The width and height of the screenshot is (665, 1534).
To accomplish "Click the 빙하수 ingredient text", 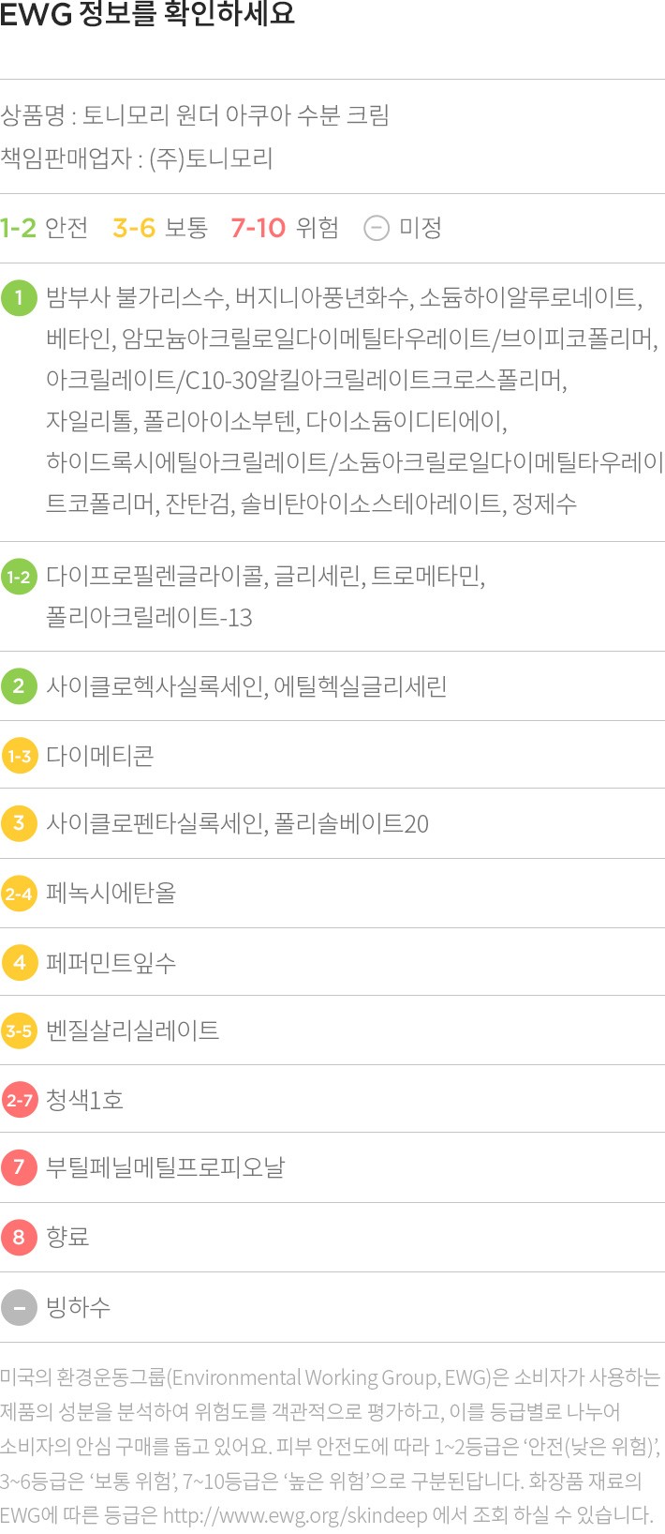I will (79, 1307).
